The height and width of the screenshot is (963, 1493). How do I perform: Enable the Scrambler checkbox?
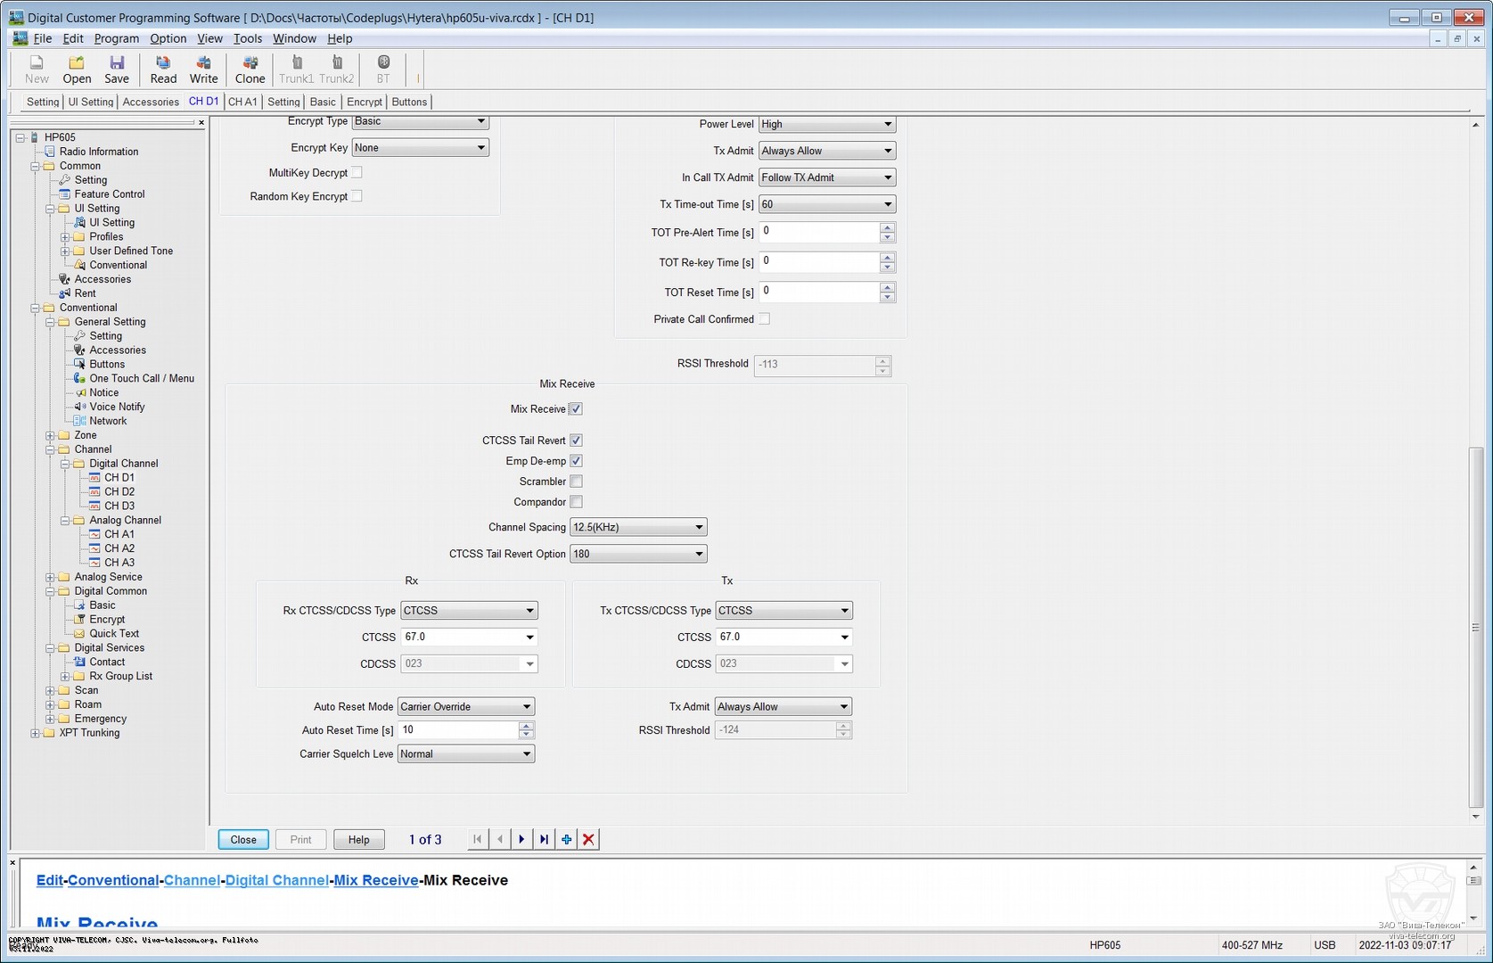[x=576, y=481]
